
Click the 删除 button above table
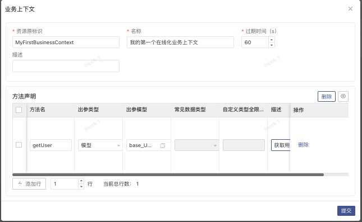tap(327, 96)
